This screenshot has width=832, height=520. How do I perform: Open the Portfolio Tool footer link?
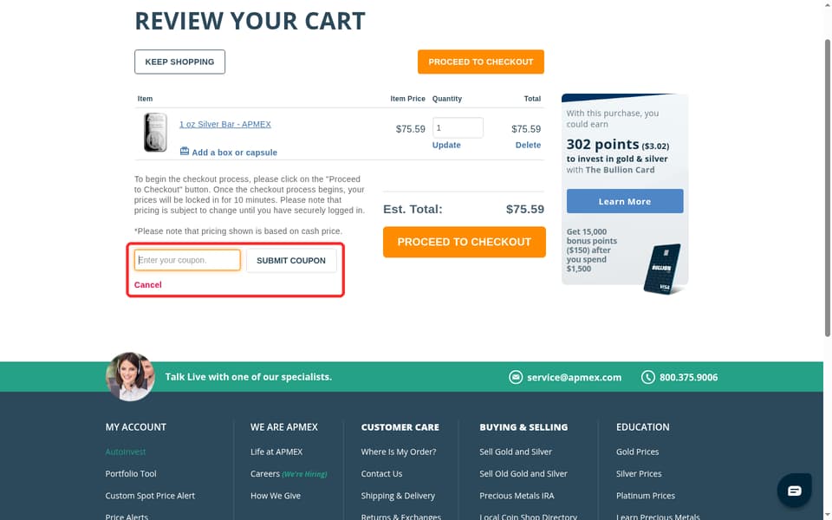(131, 473)
